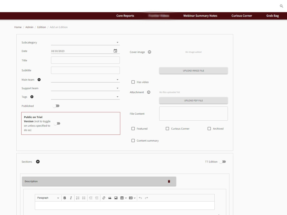The width and height of the screenshot is (287, 215).
Task: Check the Has video checkbox
Action: click(133, 82)
